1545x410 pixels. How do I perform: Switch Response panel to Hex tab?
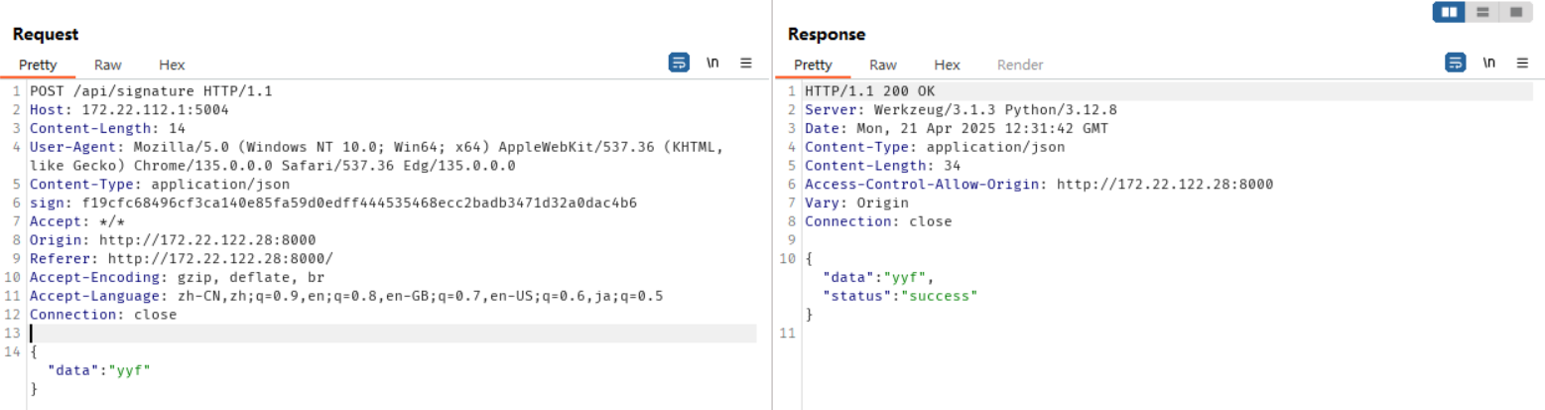(947, 65)
